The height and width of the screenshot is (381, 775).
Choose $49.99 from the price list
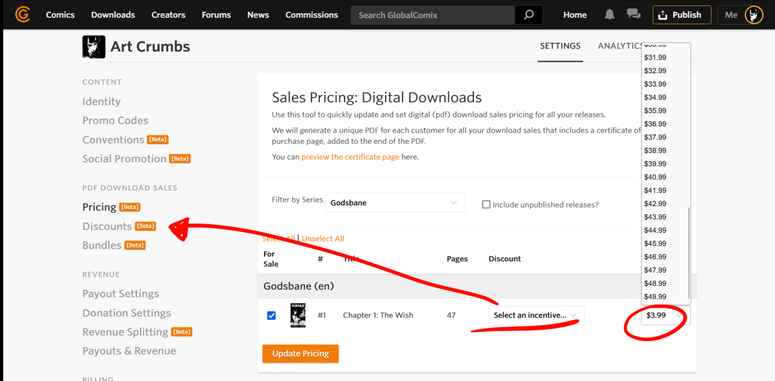[655, 297]
